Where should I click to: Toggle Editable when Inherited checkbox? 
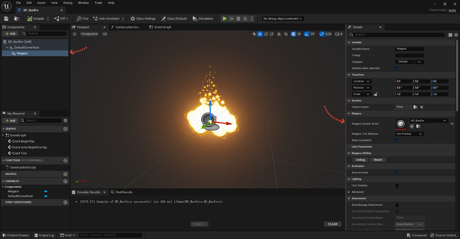pos(397,68)
